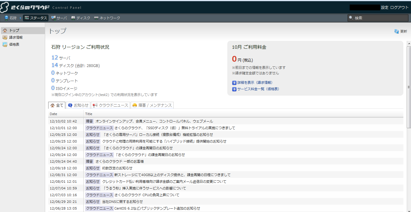Open the 石狩 region selector
Viewport: 411px width, 212px height.
coord(11,18)
